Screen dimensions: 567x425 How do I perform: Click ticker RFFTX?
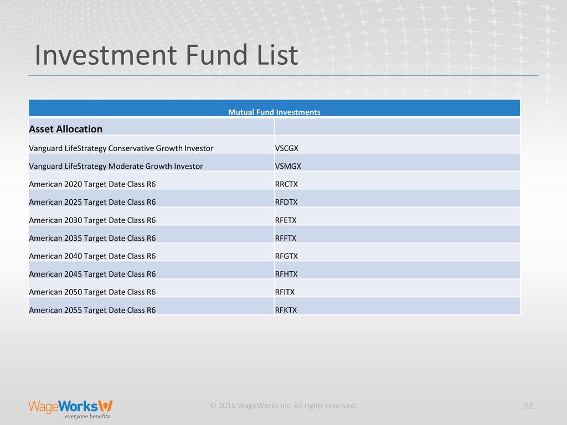point(285,238)
